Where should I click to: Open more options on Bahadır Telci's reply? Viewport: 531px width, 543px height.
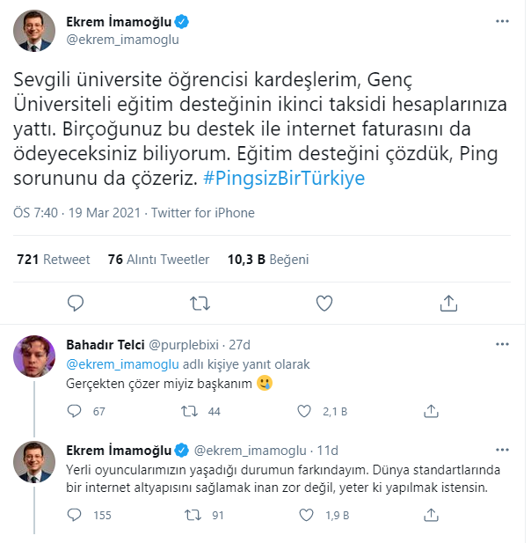(x=500, y=344)
